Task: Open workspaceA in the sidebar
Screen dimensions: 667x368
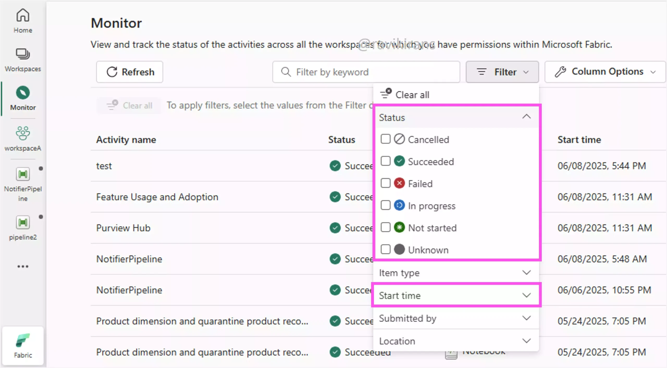Action: pyautogui.click(x=23, y=138)
